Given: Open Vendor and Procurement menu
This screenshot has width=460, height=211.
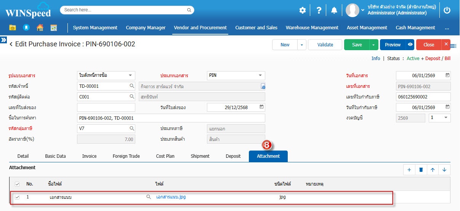Looking at the screenshot, I should coord(200,28).
